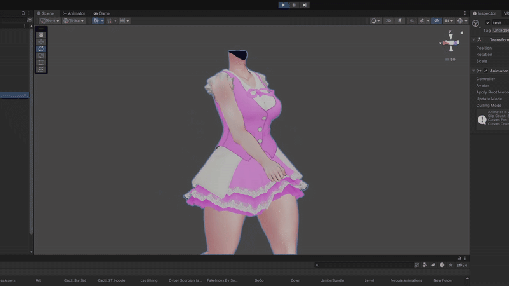
Task: Select the Rect transform tool
Action: pyautogui.click(x=41, y=62)
